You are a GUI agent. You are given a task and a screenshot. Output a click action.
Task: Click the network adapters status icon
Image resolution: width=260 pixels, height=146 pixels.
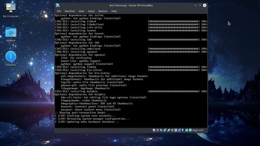(x=165, y=130)
